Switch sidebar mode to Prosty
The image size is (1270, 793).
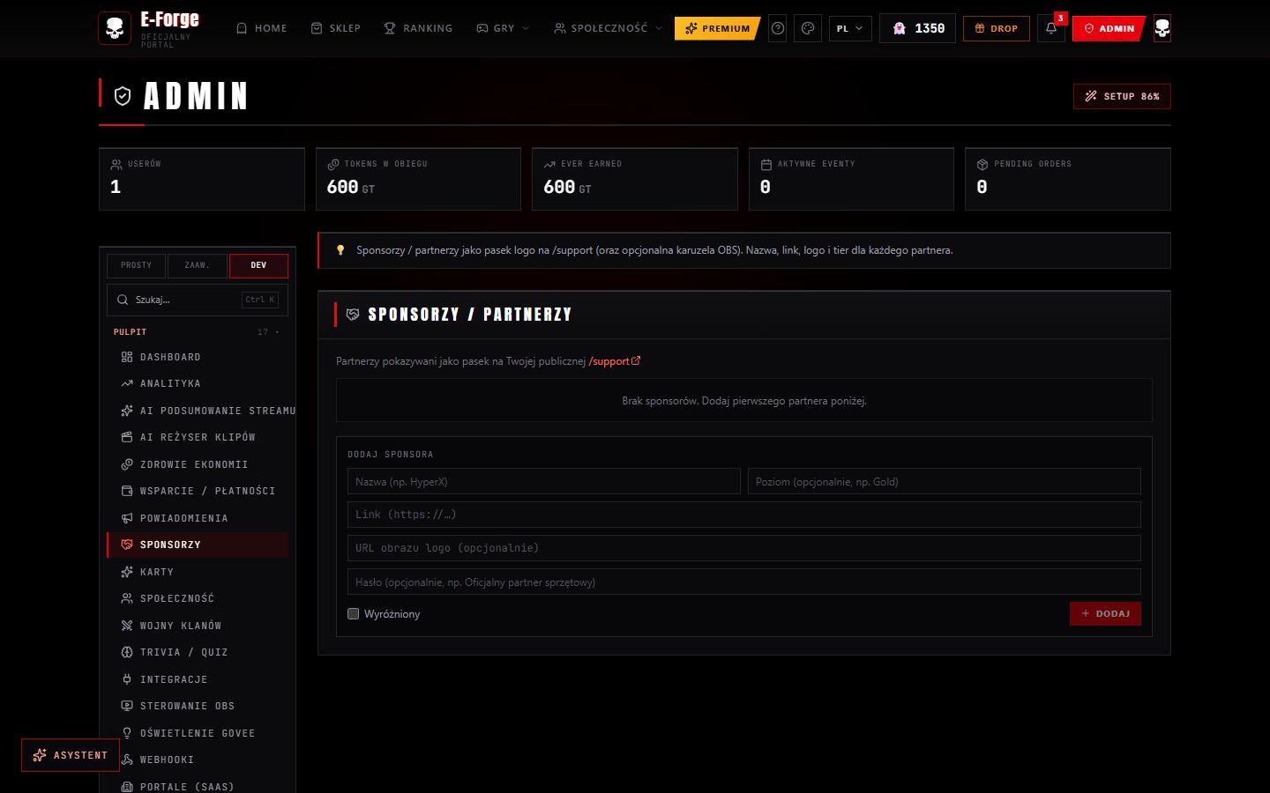pyautogui.click(x=136, y=265)
